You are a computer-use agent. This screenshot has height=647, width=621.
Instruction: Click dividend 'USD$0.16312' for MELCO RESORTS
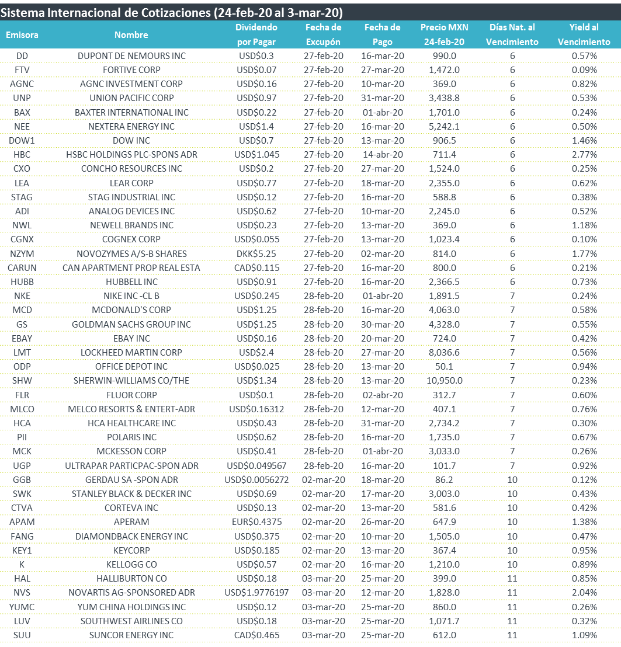[x=256, y=409]
